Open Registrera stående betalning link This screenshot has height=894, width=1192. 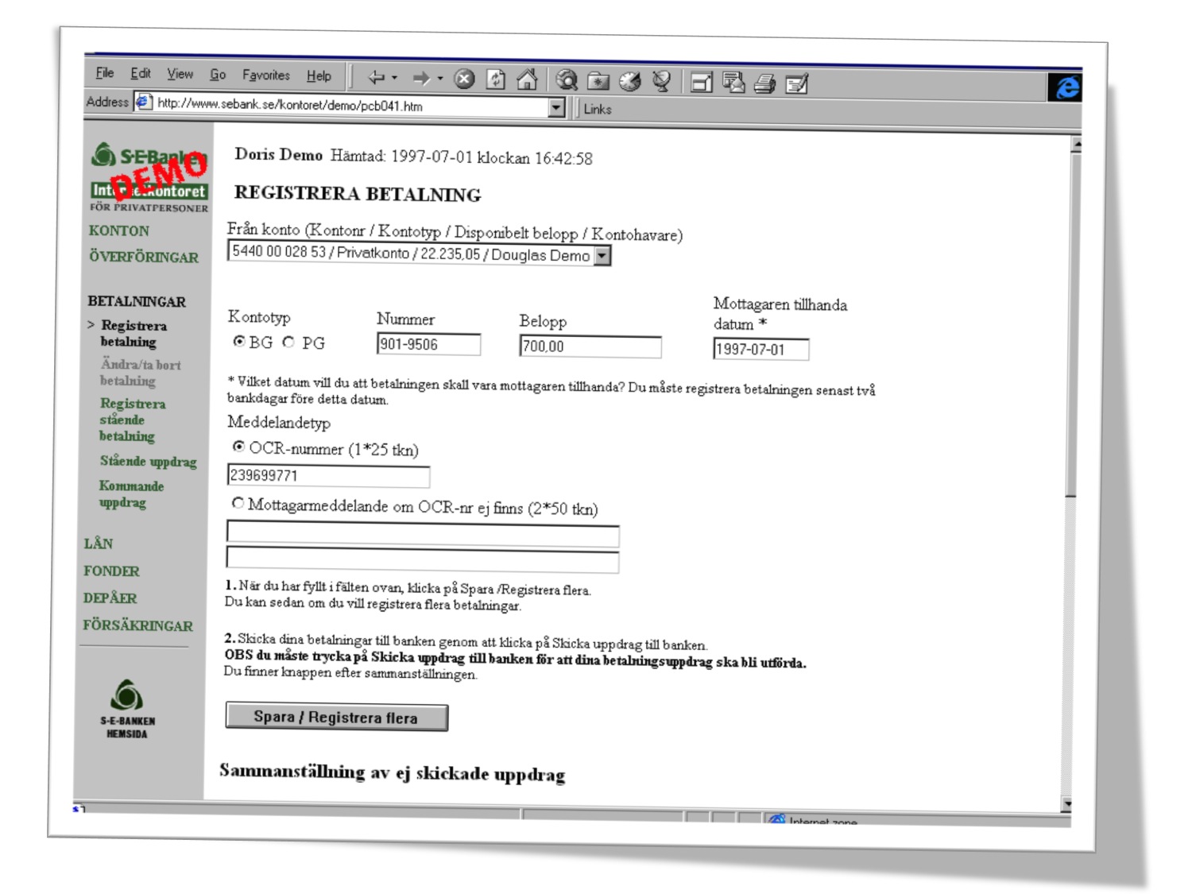pos(132,420)
